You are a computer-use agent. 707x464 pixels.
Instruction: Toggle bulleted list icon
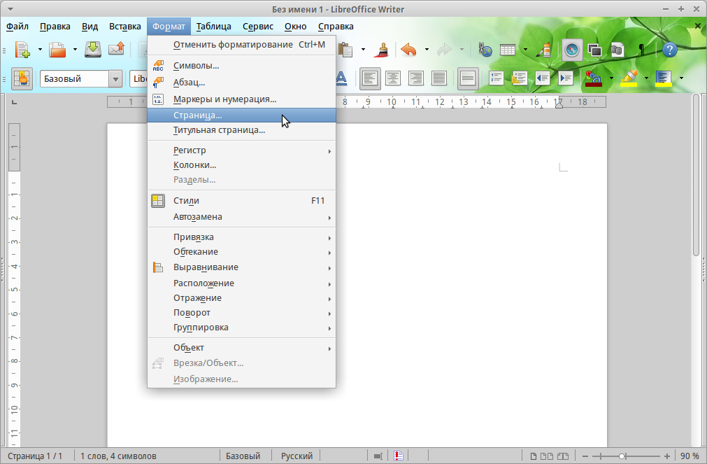tap(519, 78)
